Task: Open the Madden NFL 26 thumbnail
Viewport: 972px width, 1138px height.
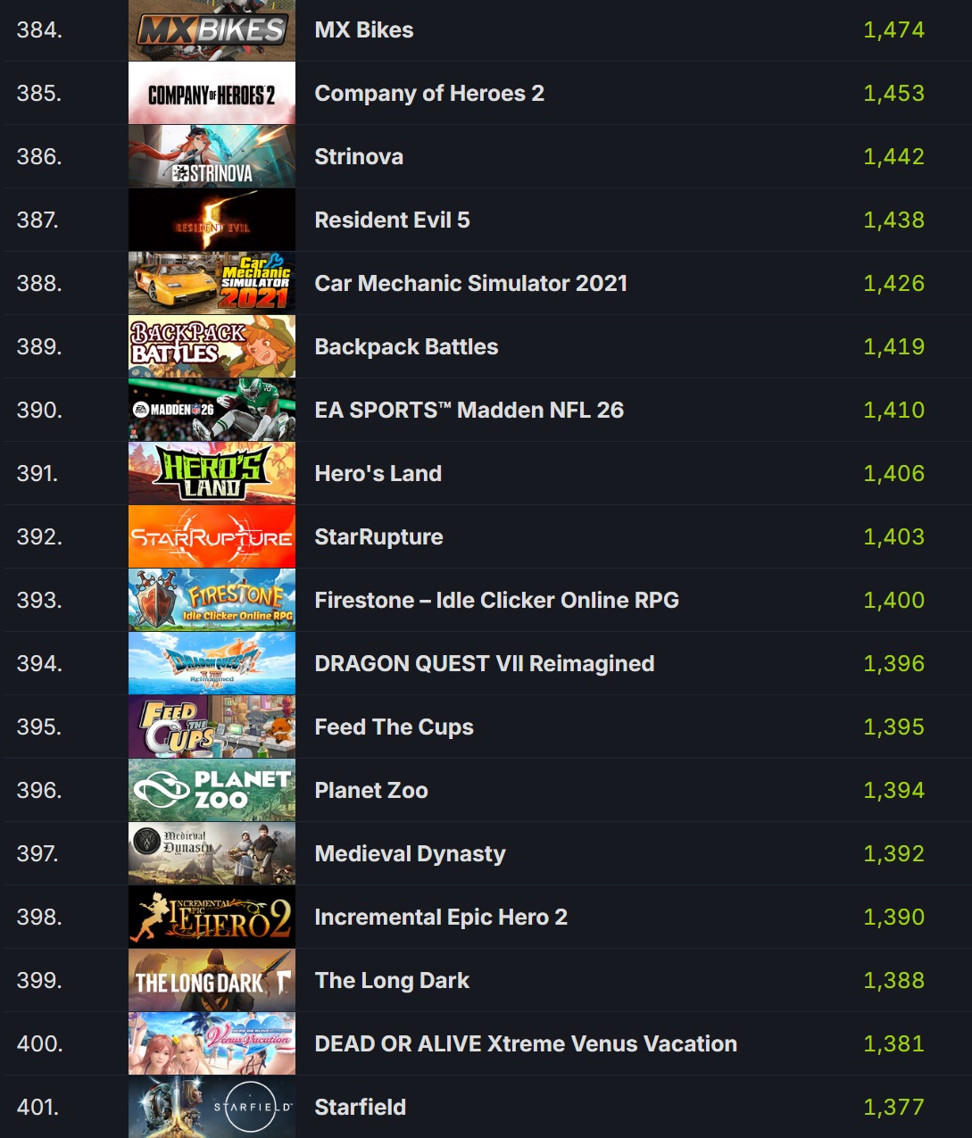Action: 212,411
